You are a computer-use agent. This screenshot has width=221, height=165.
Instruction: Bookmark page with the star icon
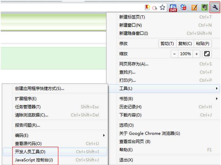162,7
